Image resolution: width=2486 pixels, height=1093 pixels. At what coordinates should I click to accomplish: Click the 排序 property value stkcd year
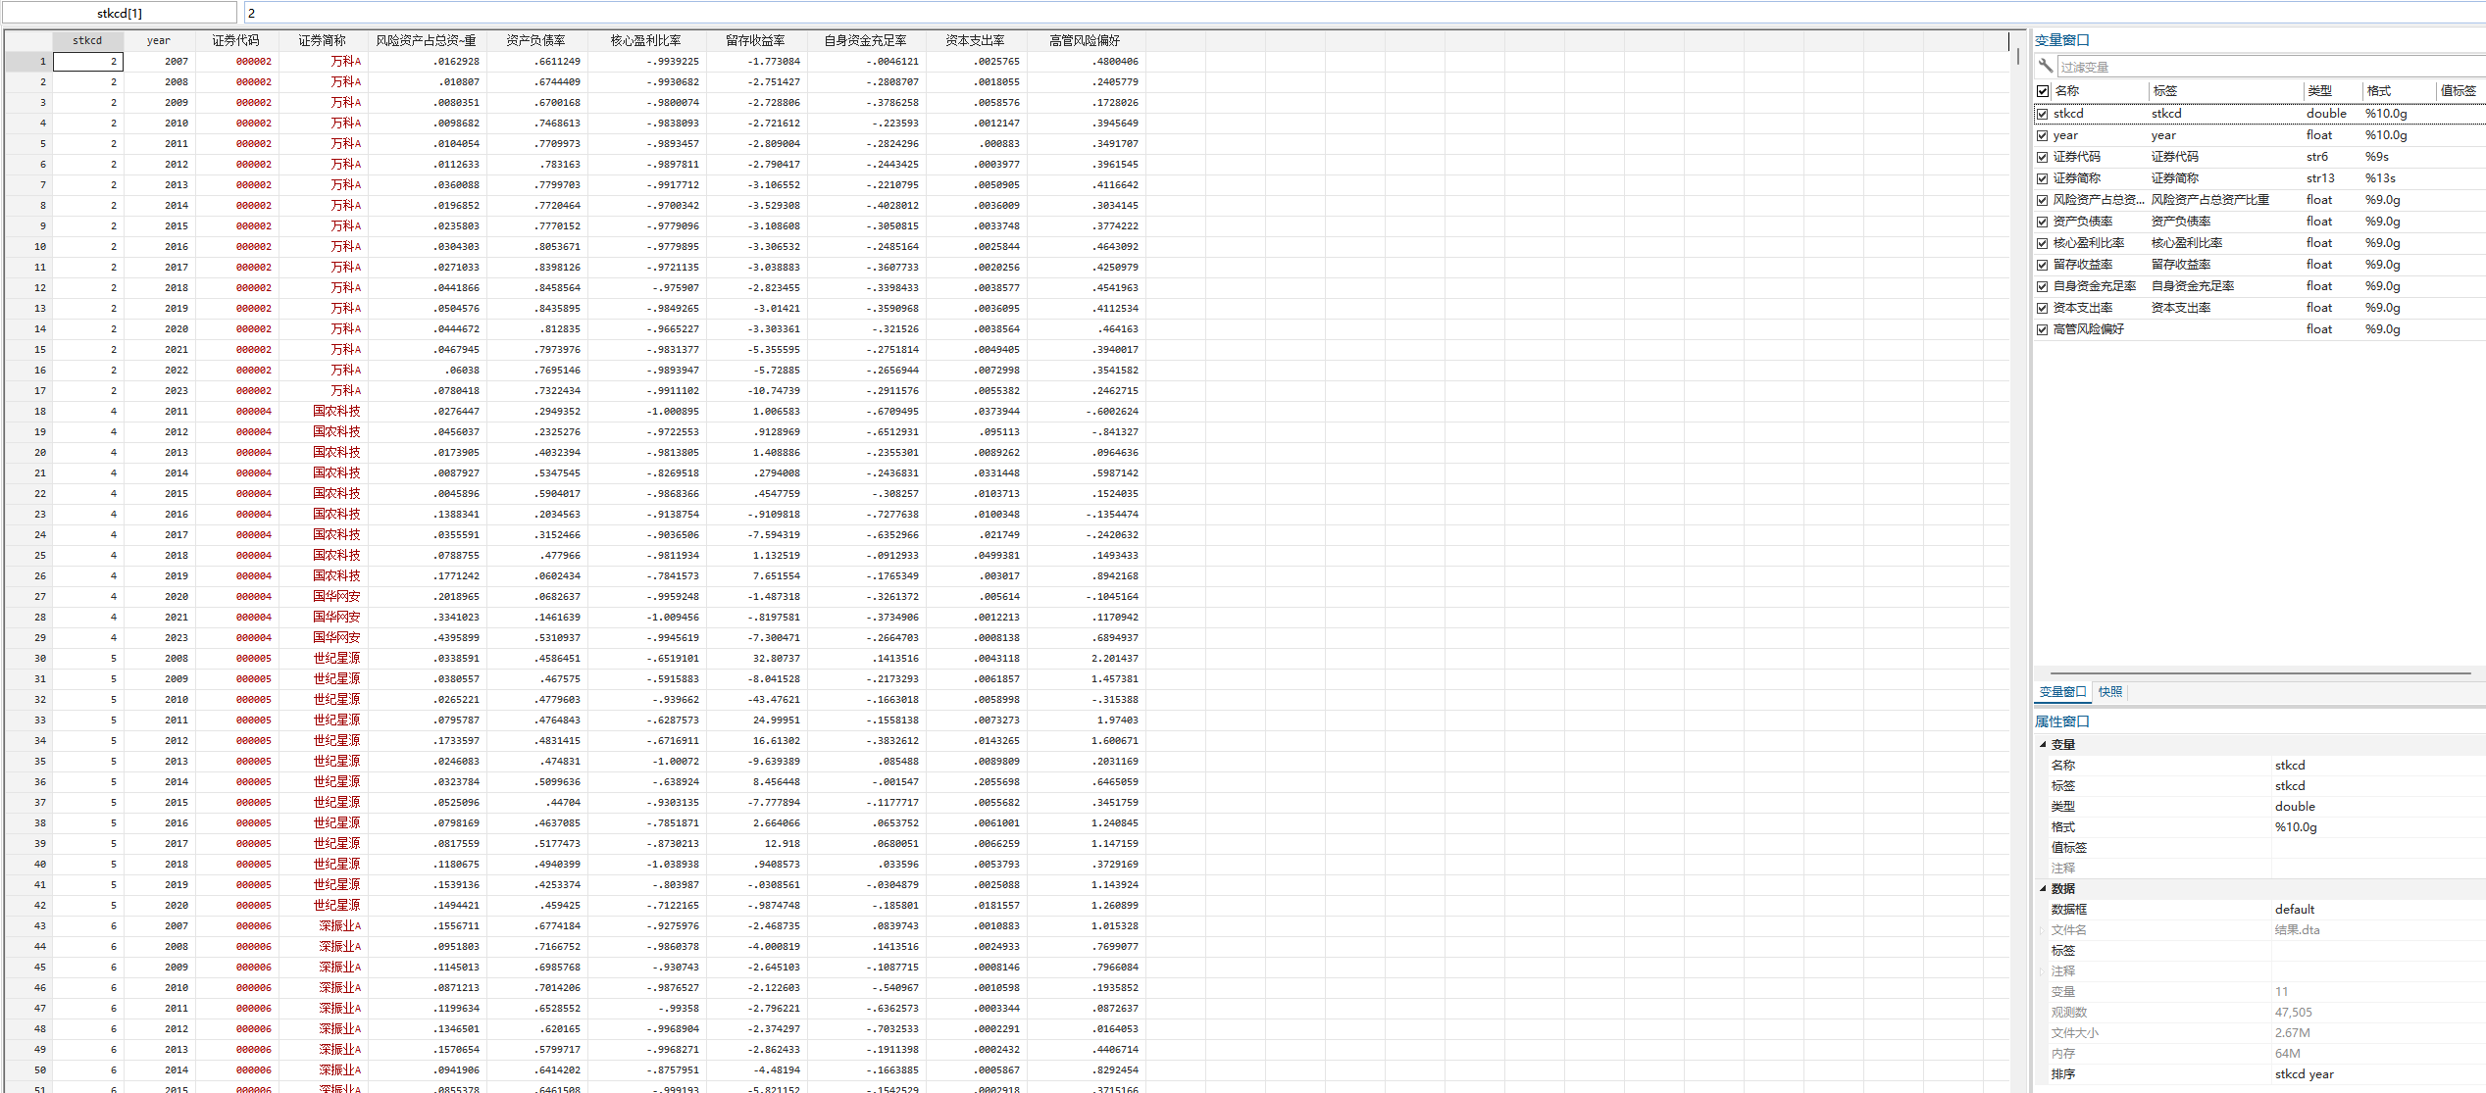click(2305, 1074)
